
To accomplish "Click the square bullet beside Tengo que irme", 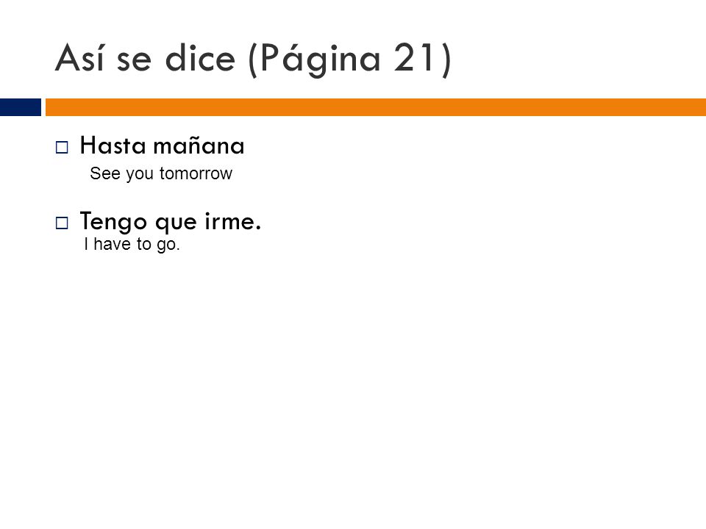I will (62, 223).
